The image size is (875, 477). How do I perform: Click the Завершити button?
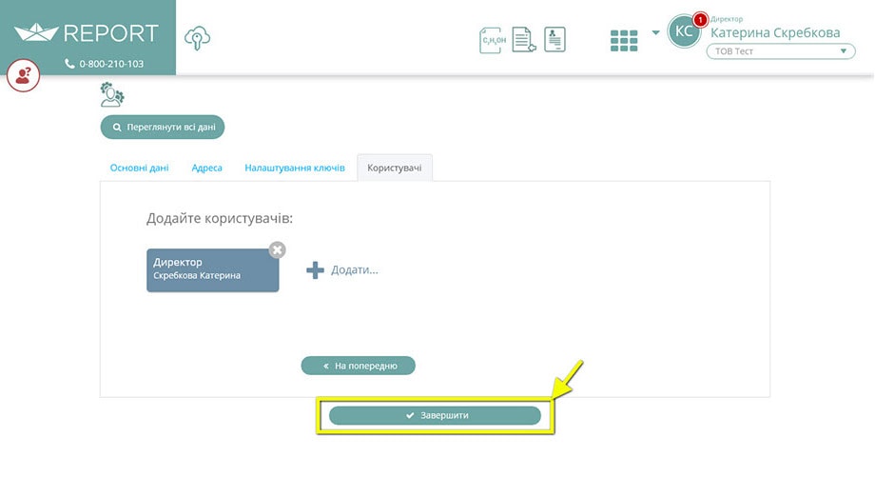click(435, 415)
